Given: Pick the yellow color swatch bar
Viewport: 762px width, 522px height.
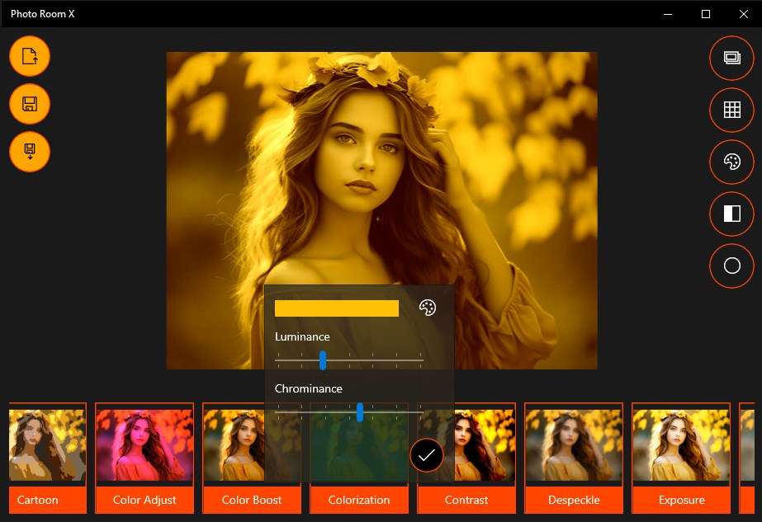Looking at the screenshot, I should (x=336, y=308).
